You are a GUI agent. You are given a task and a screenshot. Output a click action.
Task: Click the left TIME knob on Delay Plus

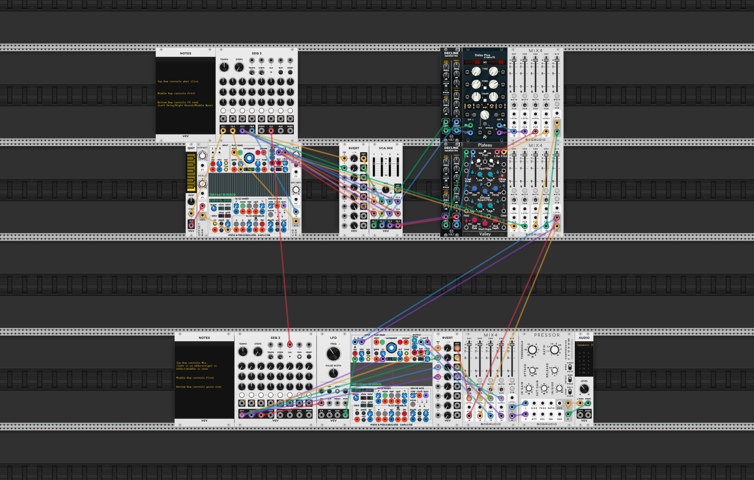point(476,71)
